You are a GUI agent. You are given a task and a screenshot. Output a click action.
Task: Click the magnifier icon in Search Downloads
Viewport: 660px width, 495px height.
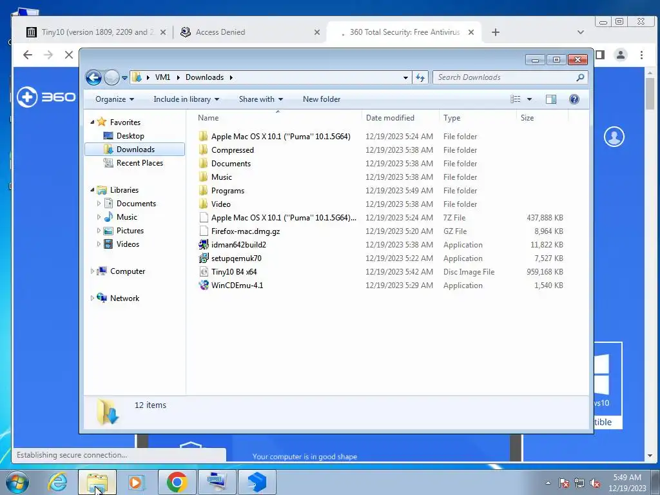point(580,77)
